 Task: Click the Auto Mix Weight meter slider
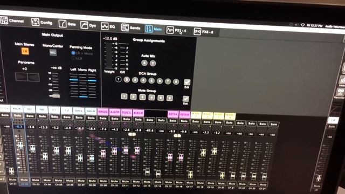(109, 56)
